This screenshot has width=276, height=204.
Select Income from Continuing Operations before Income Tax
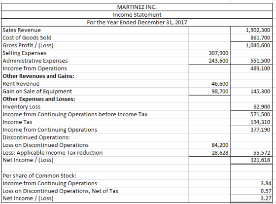point(75,114)
